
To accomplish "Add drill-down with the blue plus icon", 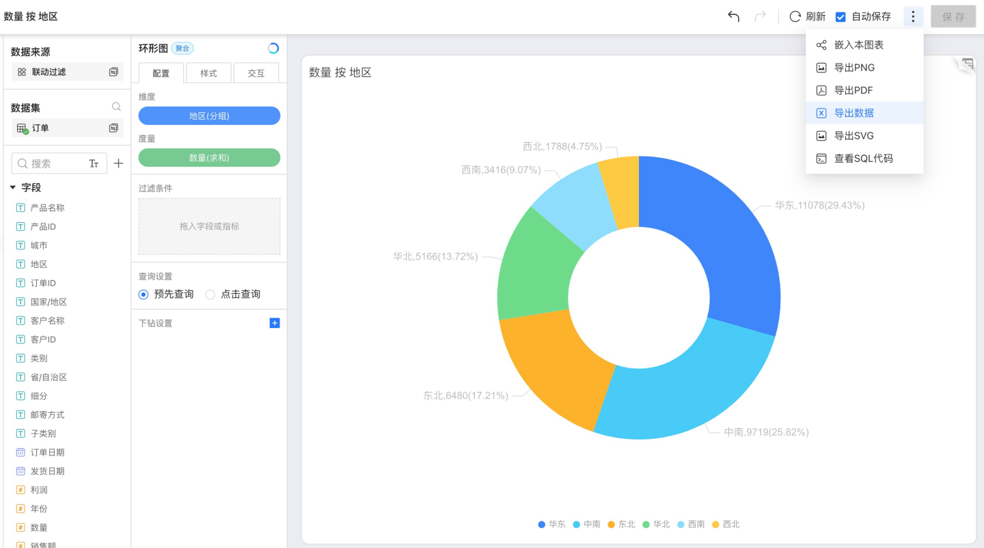I will (x=275, y=323).
